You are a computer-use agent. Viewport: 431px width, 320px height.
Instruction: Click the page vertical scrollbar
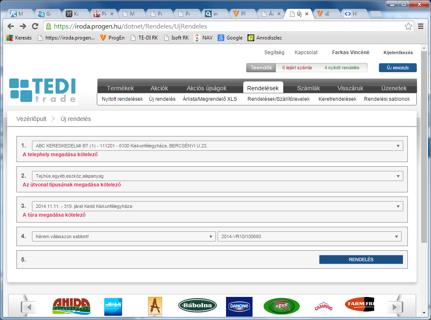[x=424, y=147]
